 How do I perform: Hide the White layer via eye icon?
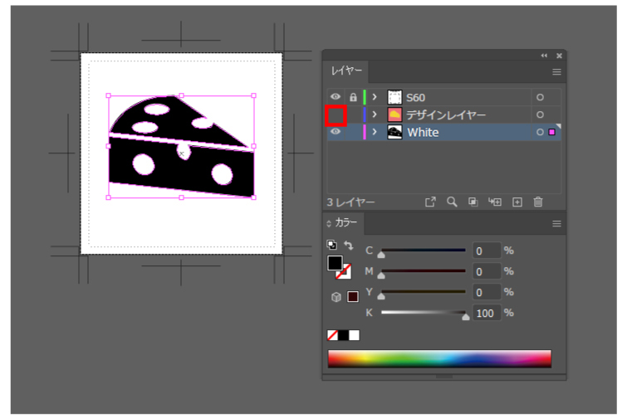(x=336, y=132)
